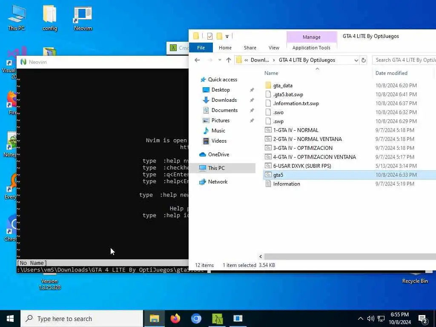Sort files by Date modified column

pos(391,73)
